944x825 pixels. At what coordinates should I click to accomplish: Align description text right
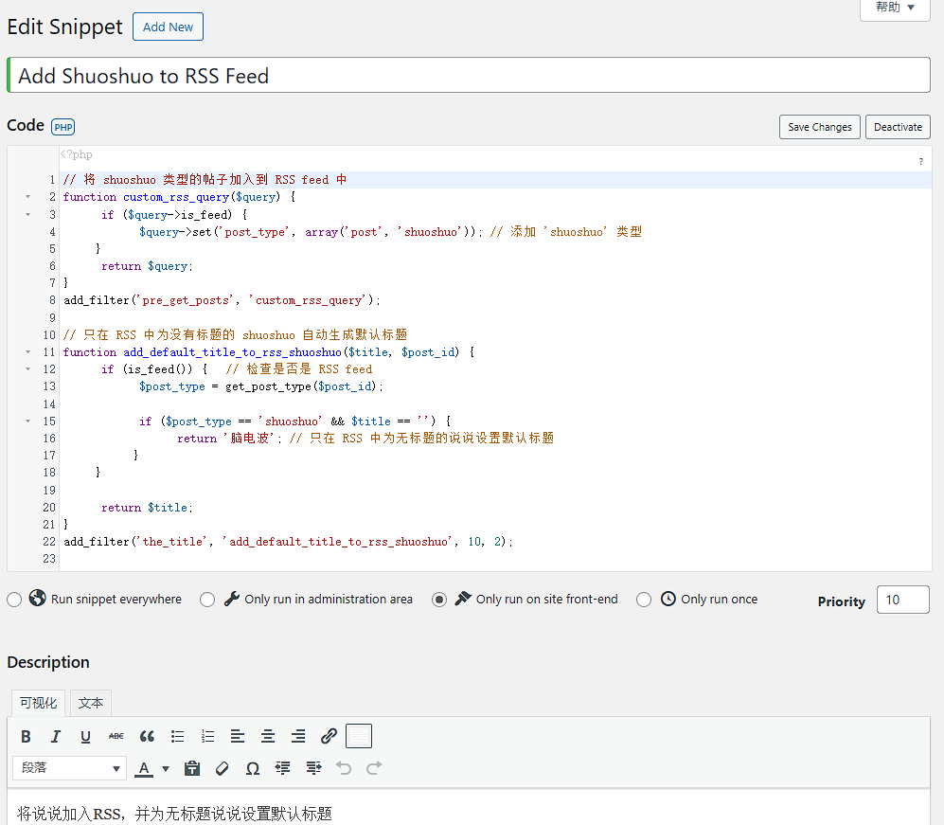298,736
